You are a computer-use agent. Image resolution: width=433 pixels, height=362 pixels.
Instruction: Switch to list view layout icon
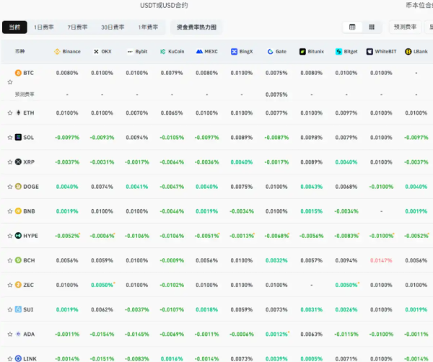click(353, 27)
